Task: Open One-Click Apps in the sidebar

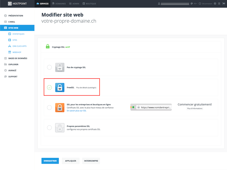Action: point(17,46)
